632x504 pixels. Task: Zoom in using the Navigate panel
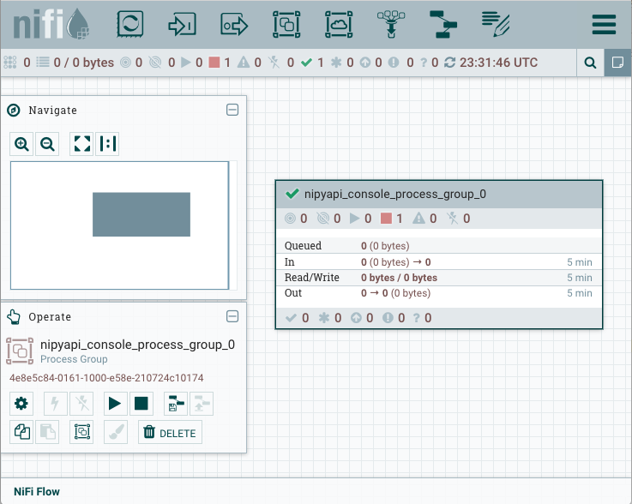[22, 144]
